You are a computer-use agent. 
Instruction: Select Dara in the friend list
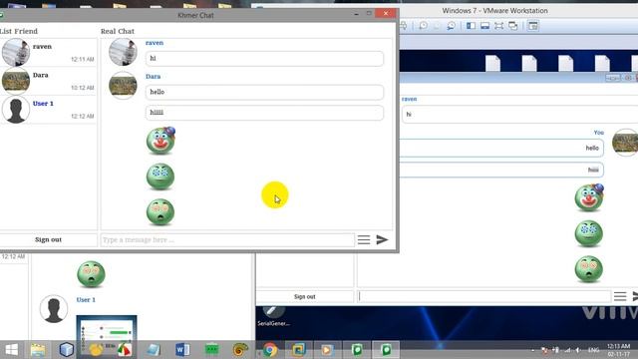click(49, 81)
